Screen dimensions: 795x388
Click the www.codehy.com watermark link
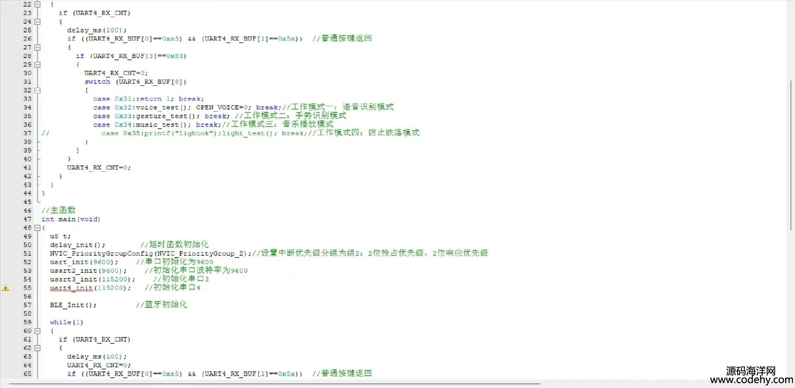[x=751, y=380]
